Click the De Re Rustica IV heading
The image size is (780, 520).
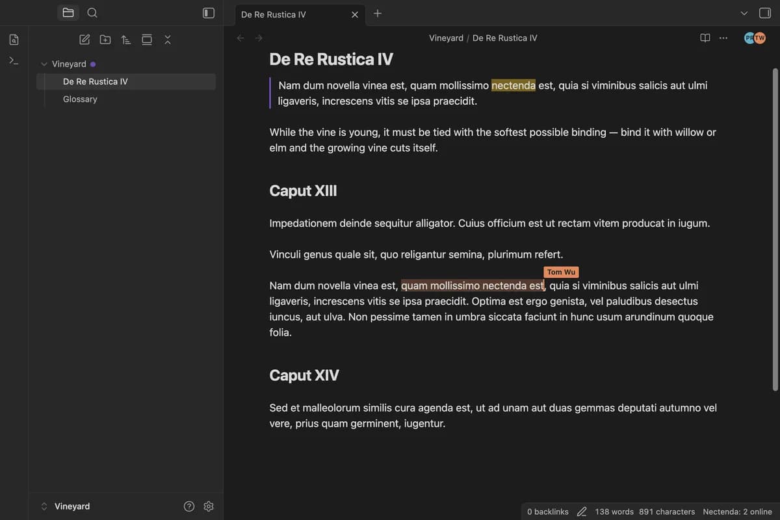[x=331, y=59]
